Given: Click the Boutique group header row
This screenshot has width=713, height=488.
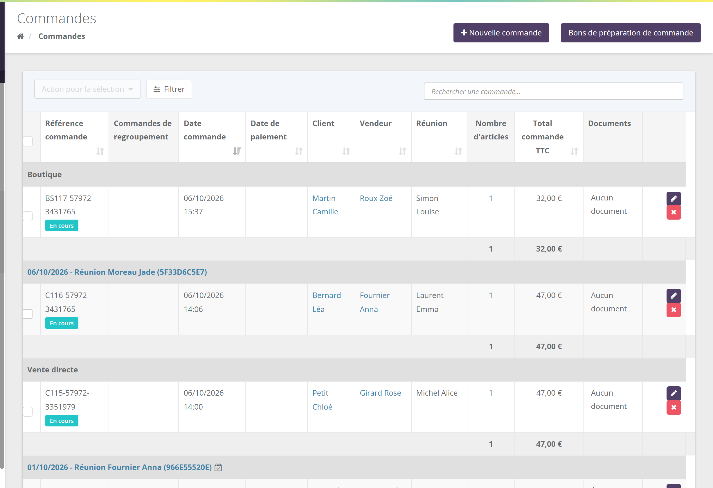Looking at the screenshot, I should coord(354,174).
